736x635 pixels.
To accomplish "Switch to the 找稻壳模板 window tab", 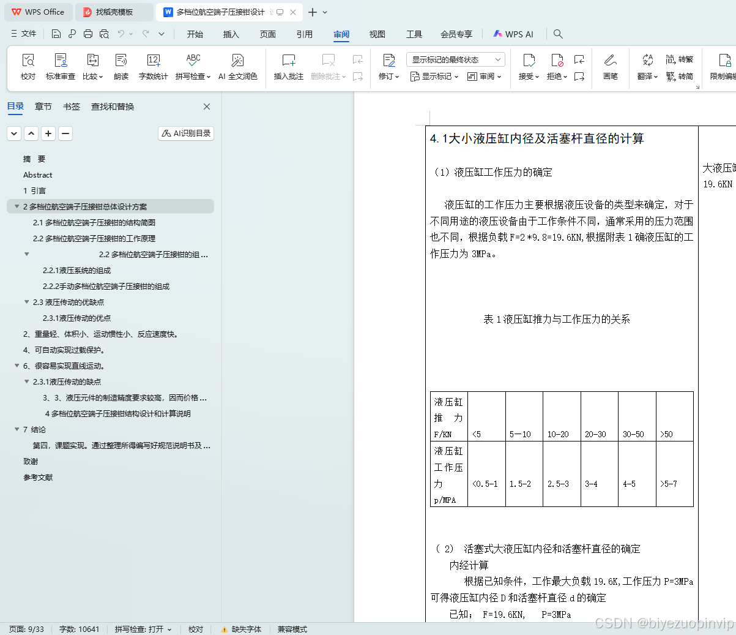I will click(x=114, y=12).
